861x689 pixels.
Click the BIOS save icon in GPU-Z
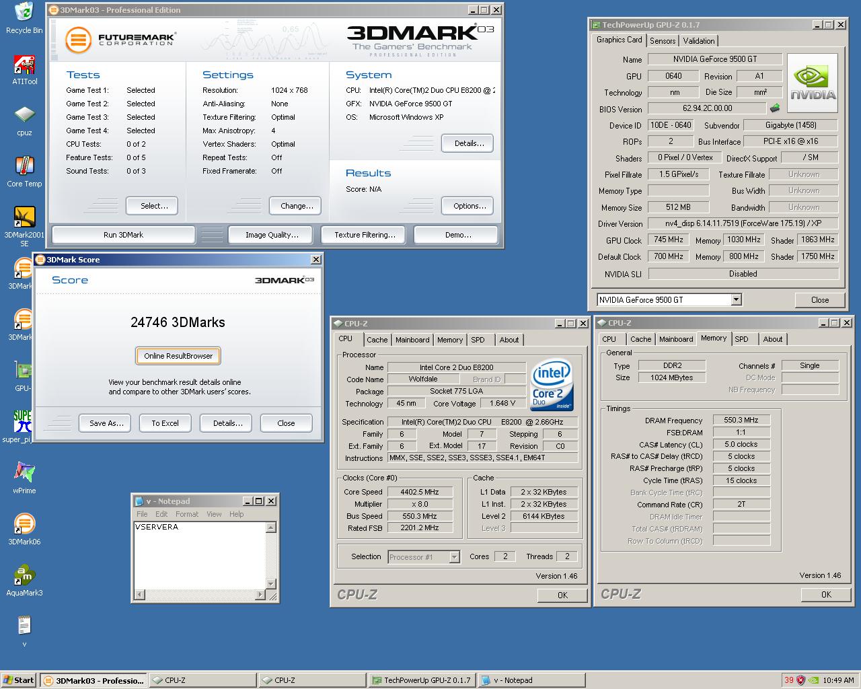pos(775,108)
